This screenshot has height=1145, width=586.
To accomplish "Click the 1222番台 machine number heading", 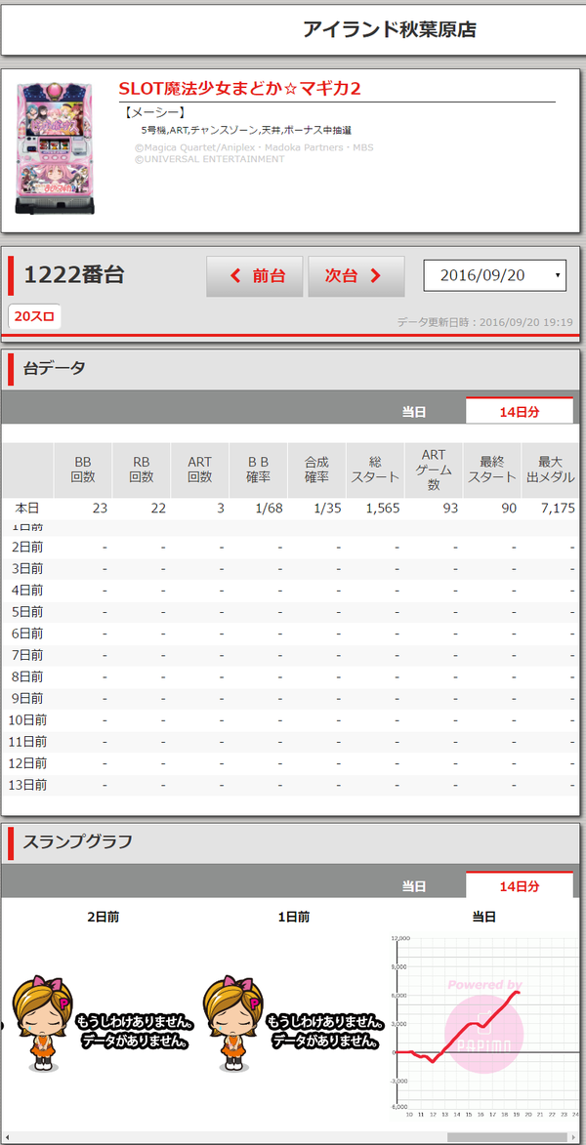I will [74, 275].
